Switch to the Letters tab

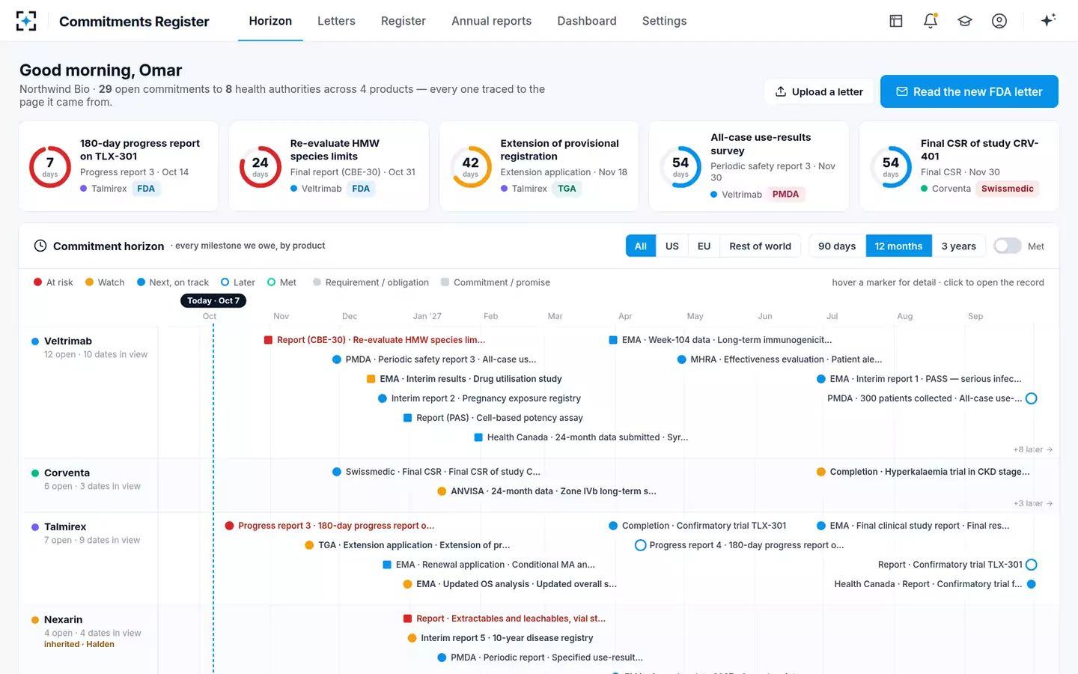336,21
